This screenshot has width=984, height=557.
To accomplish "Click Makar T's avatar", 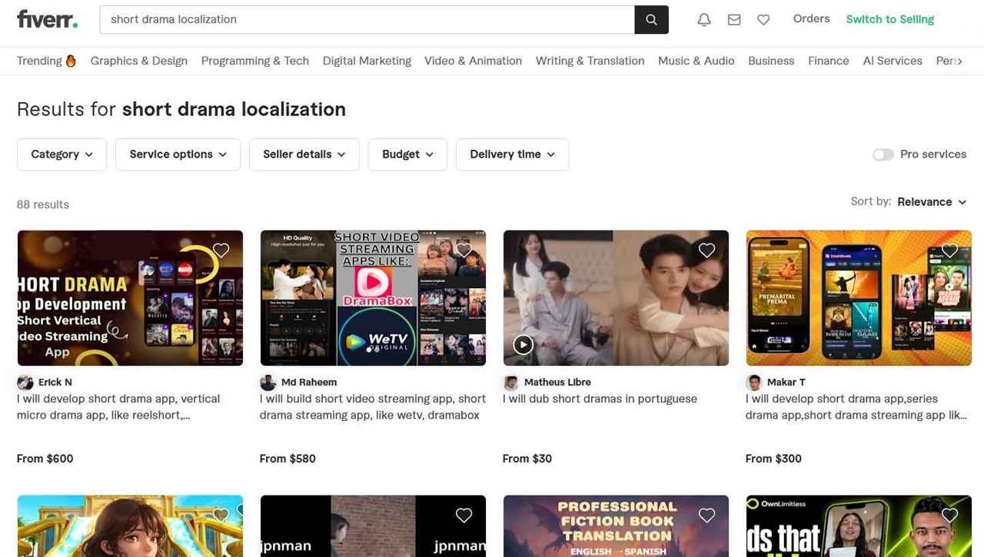I will coord(754,383).
